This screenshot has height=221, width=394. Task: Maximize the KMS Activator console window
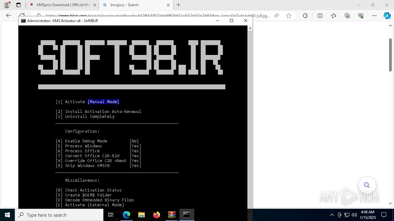231,21
